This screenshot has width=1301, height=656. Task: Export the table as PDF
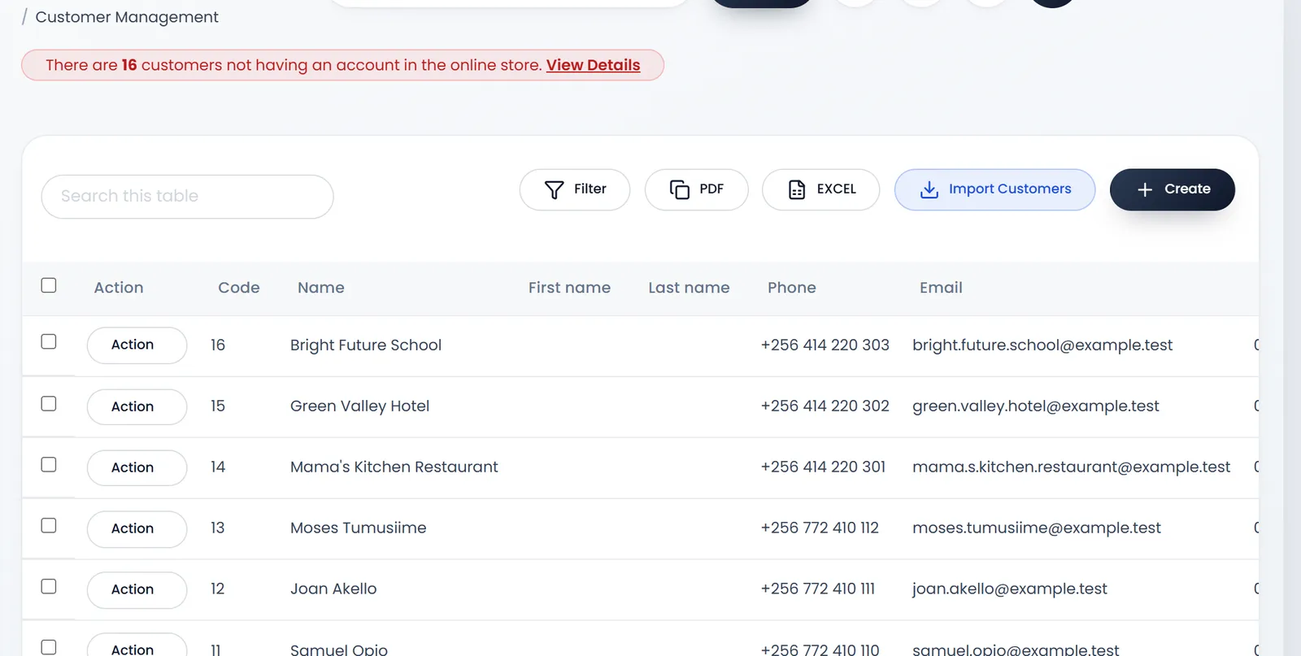pos(697,189)
